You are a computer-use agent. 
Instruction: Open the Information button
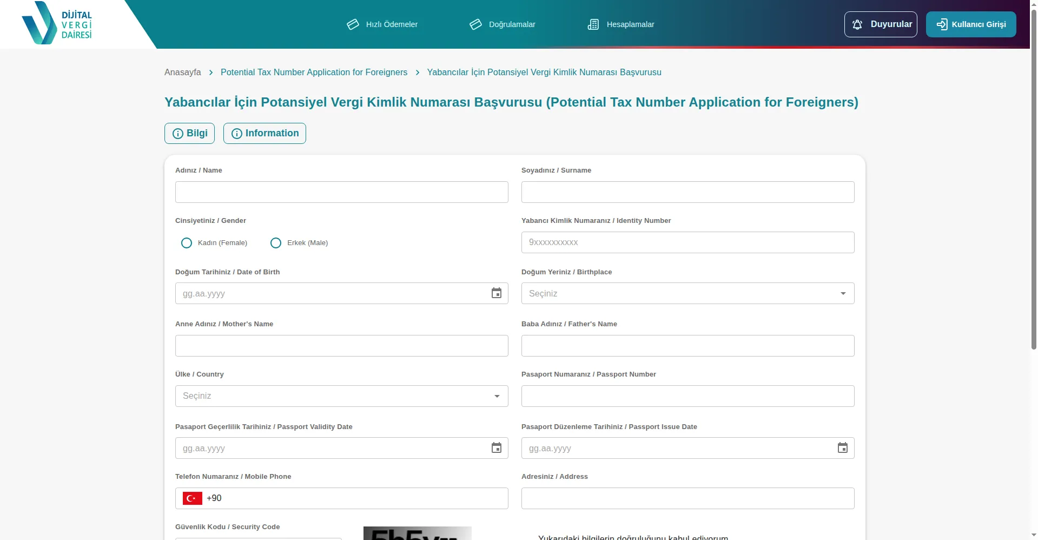click(x=265, y=134)
